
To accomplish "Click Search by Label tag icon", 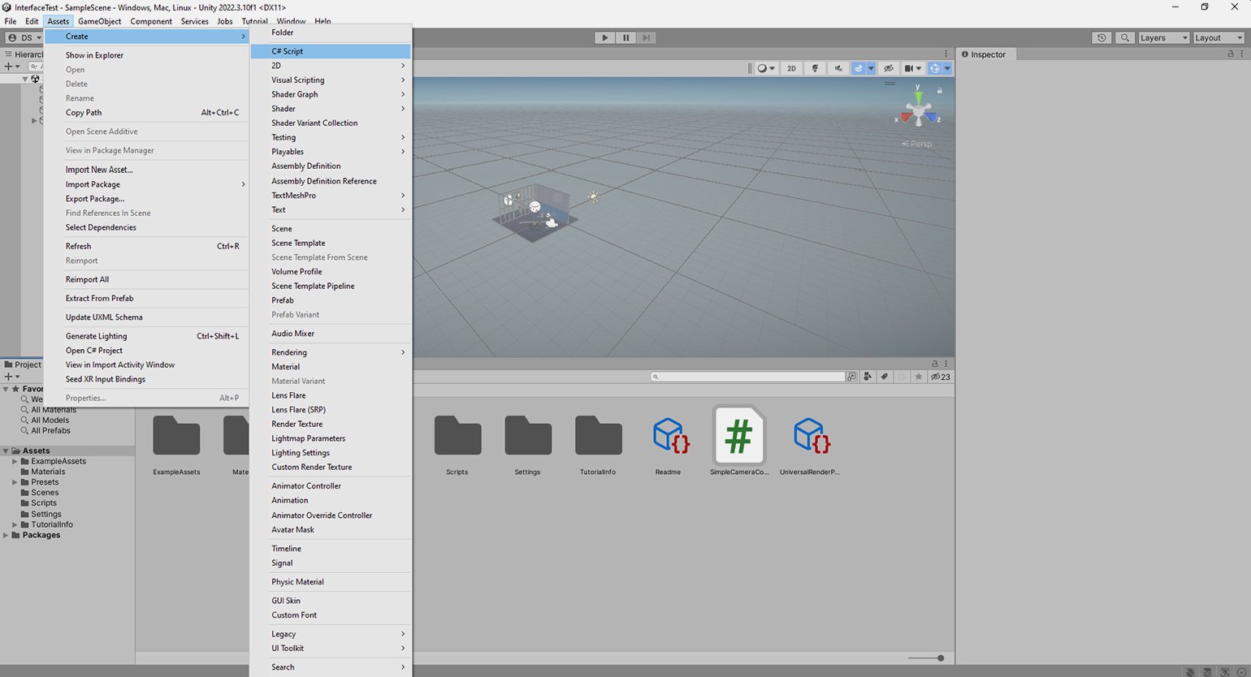I will [885, 377].
